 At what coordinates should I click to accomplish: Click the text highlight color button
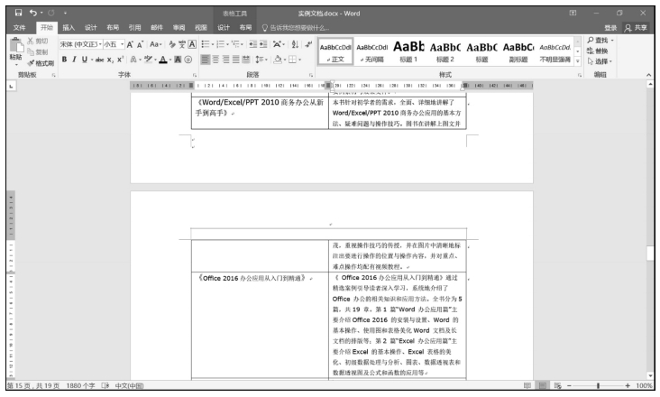coord(148,60)
